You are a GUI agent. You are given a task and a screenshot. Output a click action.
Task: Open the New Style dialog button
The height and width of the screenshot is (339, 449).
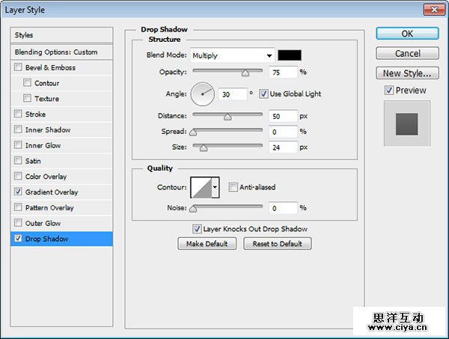[406, 73]
